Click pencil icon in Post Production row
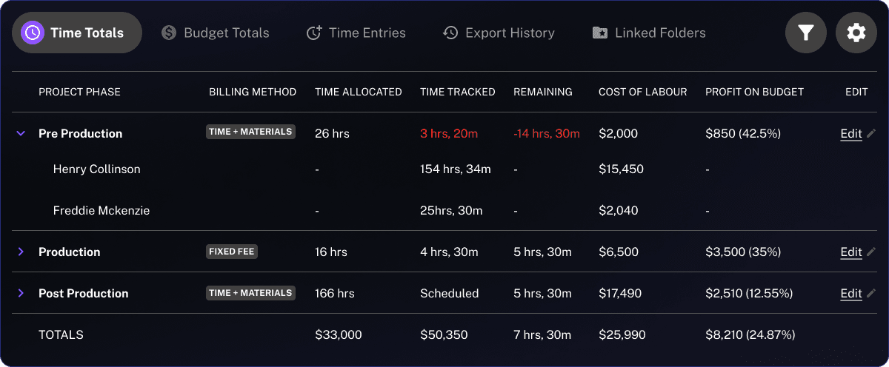This screenshot has height=367, width=889. click(871, 293)
